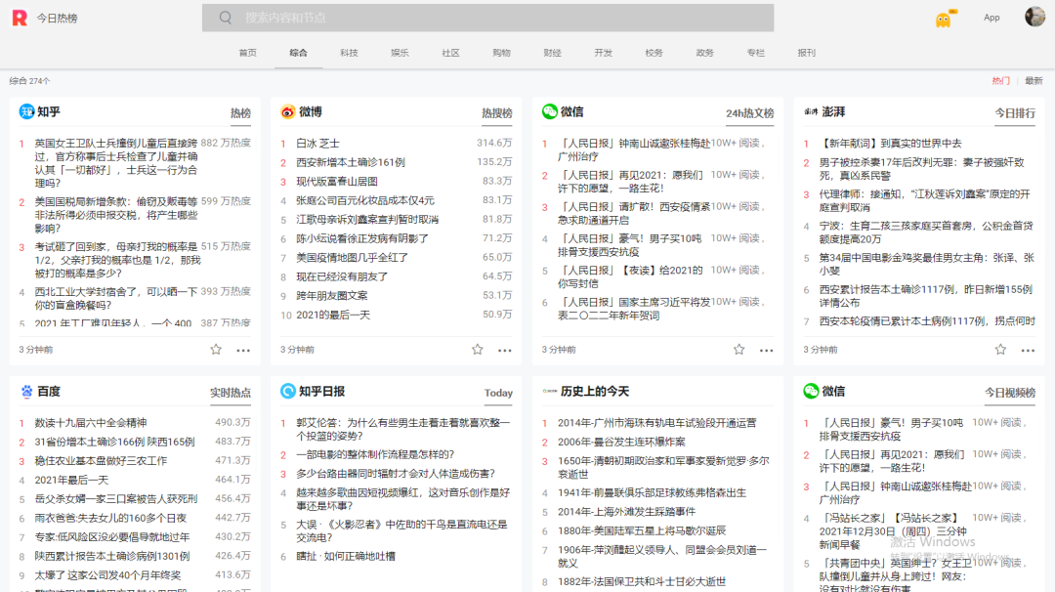
Task: Open Weibo topic 现在已经没有朋友了
Action: 342,276
